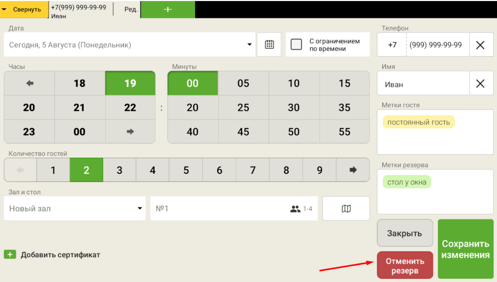Screen dimensions: 497x282
Task: Collapse the panel with Свернуть
Action: (x=24, y=9)
